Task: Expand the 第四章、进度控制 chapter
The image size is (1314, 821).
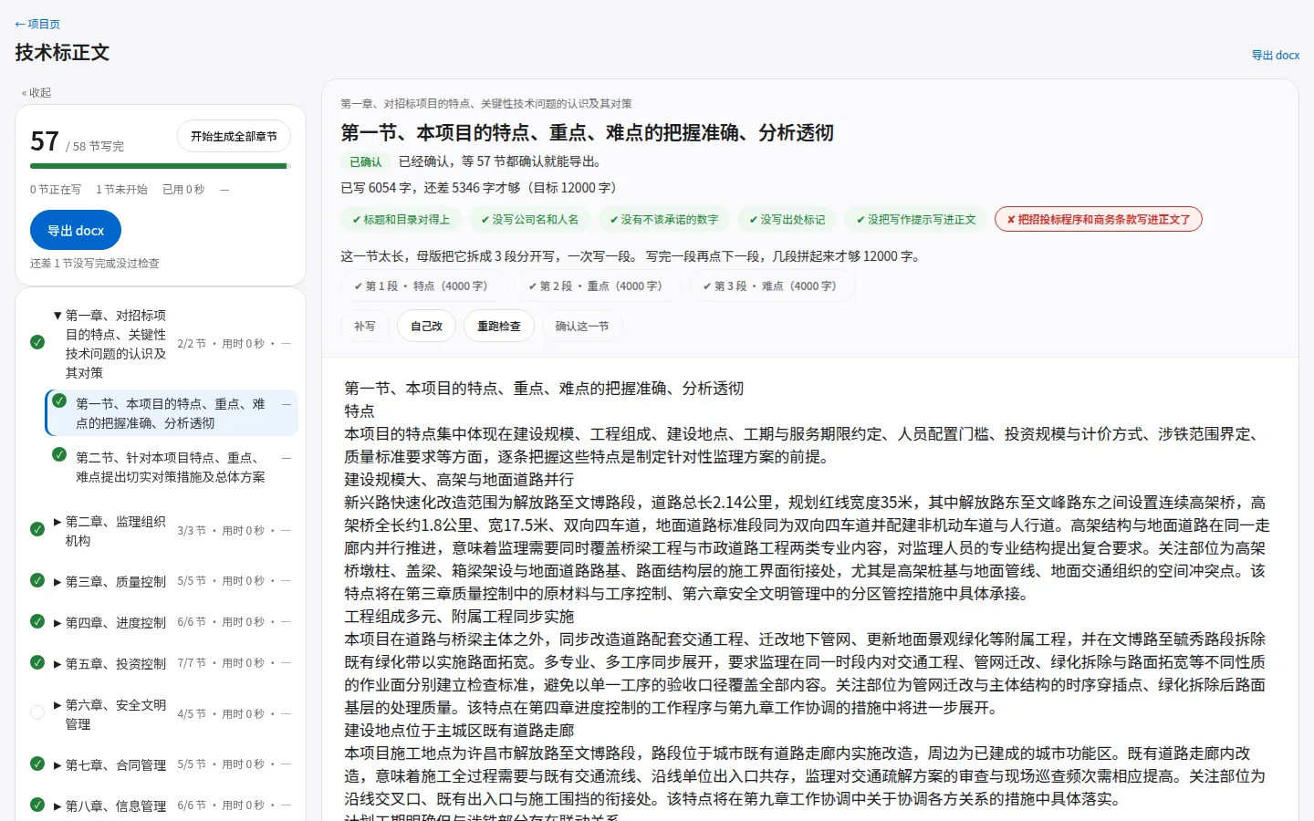Action: pyautogui.click(x=57, y=623)
